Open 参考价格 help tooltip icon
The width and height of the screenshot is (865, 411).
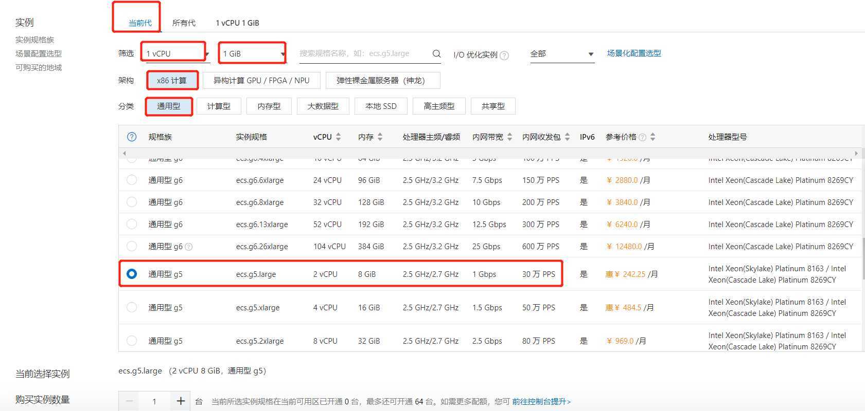tap(642, 137)
